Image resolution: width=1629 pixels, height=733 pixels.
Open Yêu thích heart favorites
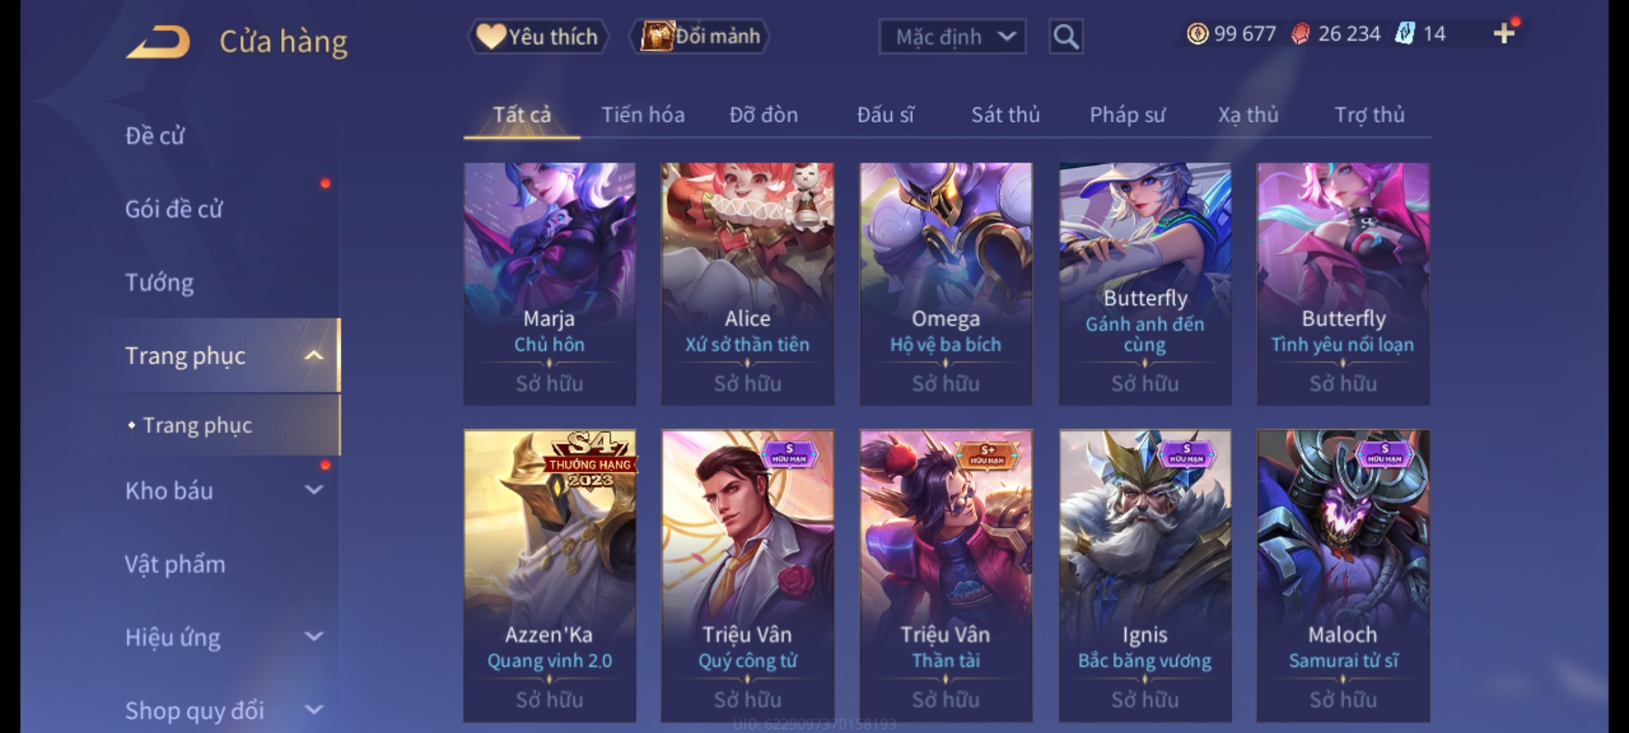(538, 37)
